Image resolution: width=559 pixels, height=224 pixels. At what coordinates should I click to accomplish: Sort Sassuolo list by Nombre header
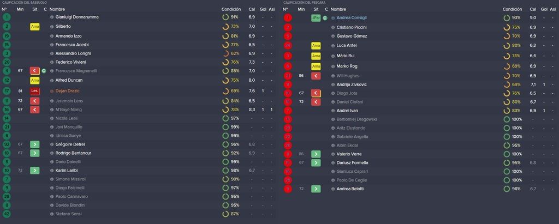pyautogui.click(x=57, y=9)
